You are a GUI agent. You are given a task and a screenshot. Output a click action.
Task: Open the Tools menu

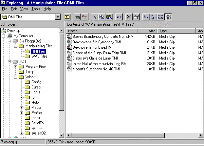point(36,9)
